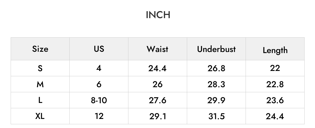Click the INCH heading above the table
This screenshot has width=315, height=128.
158,15
